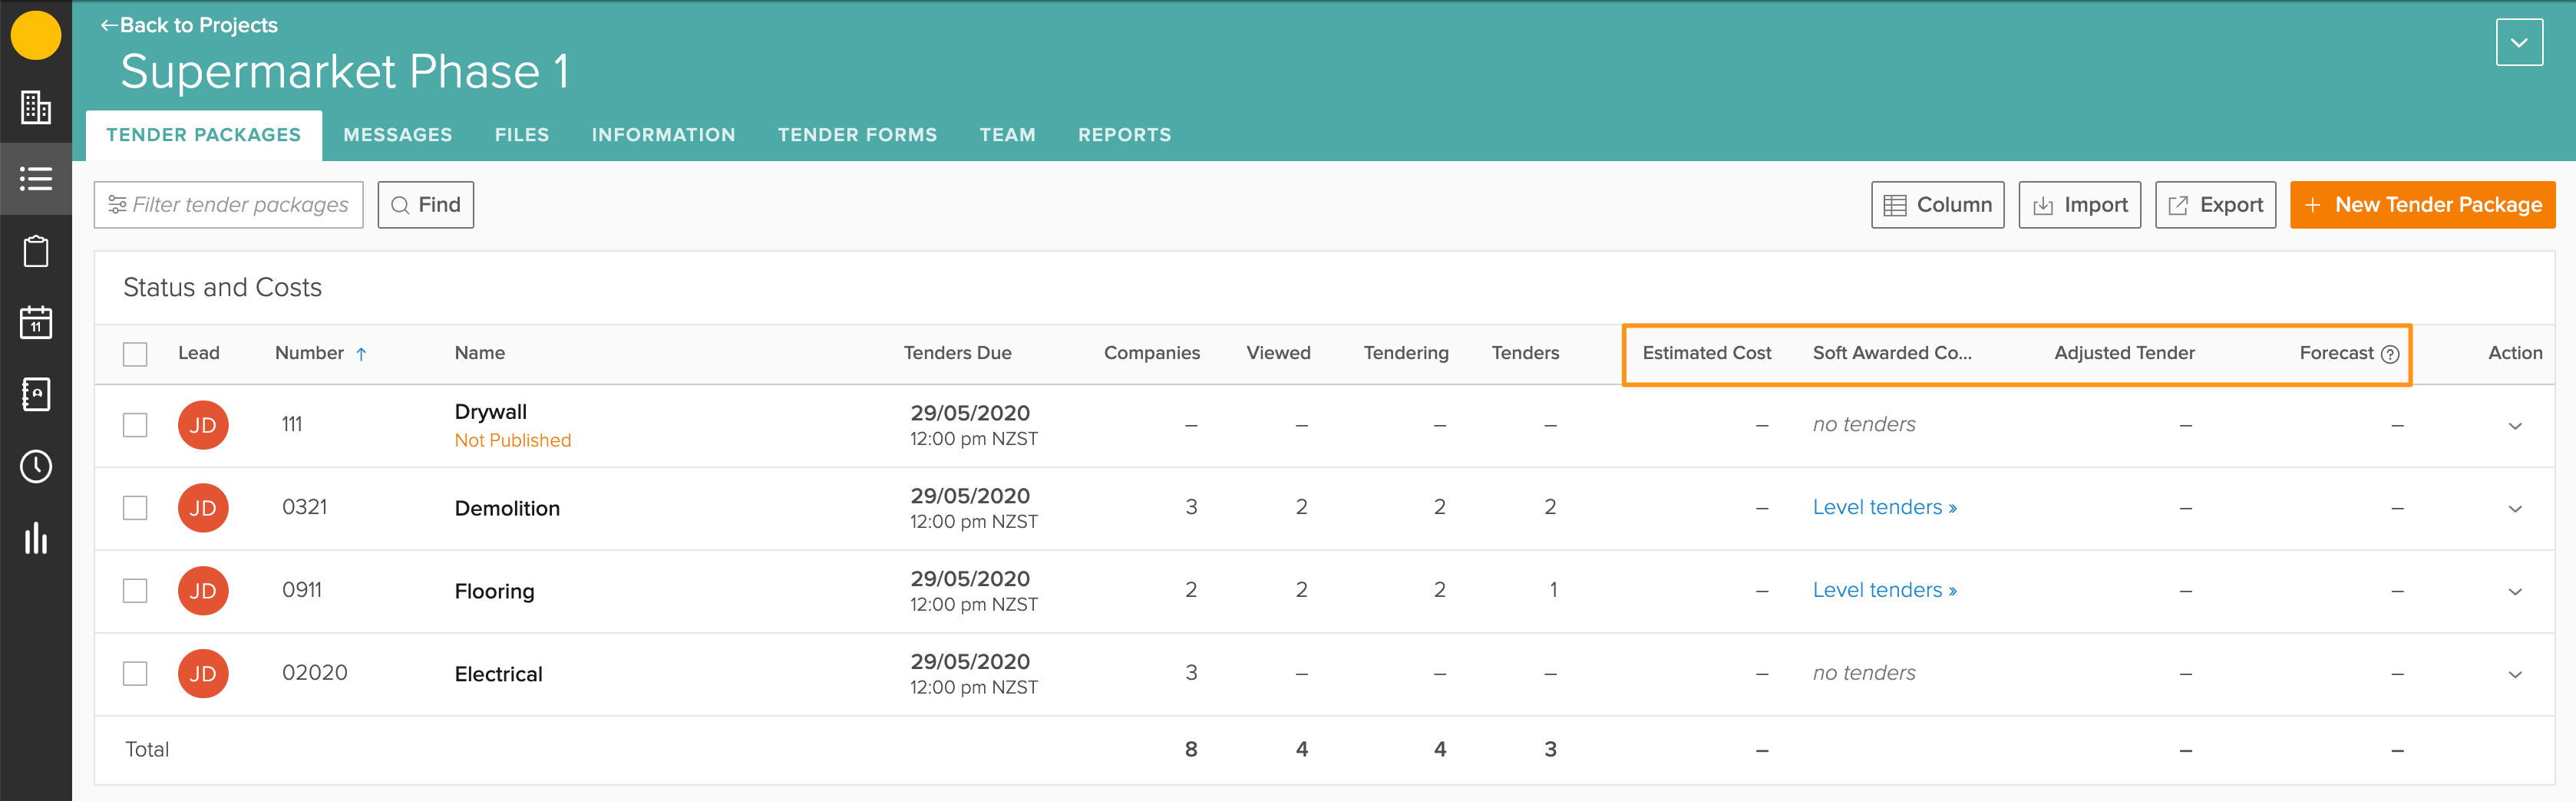Viewport: 2576px width, 801px height.
Task: Click JD lead avatar for Demolition
Action: (x=203, y=508)
